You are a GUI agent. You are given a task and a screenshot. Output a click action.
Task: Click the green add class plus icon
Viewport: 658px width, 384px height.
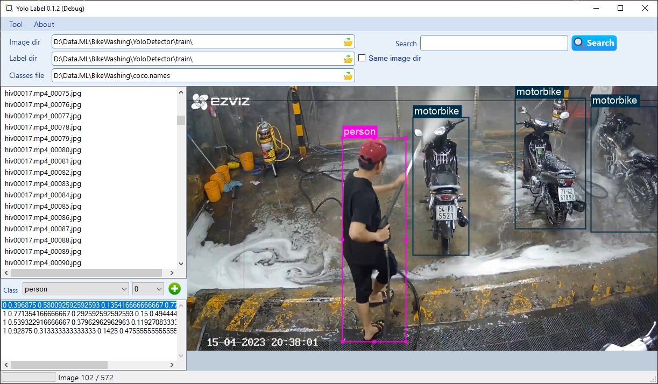[x=174, y=289]
